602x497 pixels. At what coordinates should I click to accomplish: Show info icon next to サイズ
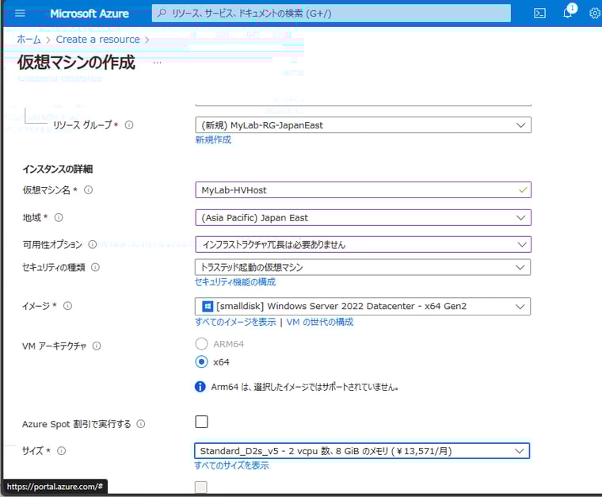pyautogui.click(x=62, y=450)
